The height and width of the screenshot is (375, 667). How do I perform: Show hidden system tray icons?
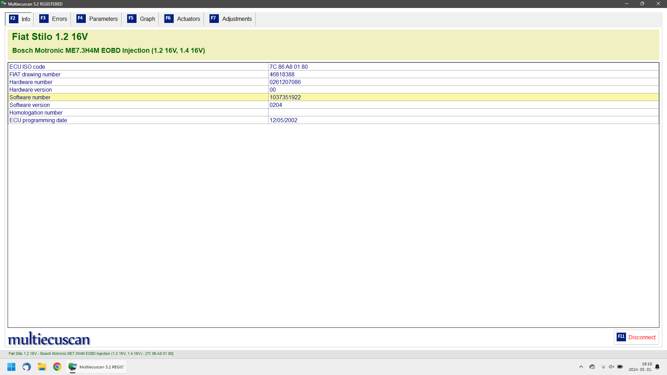pyautogui.click(x=581, y=367)
